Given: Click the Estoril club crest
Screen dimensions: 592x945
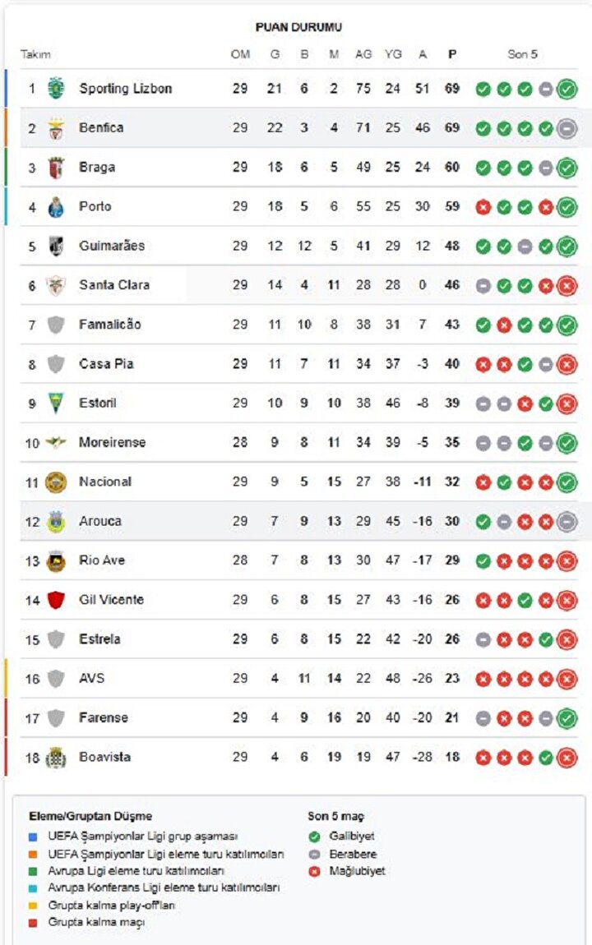Looking at the screenshot, I should 56,403.
